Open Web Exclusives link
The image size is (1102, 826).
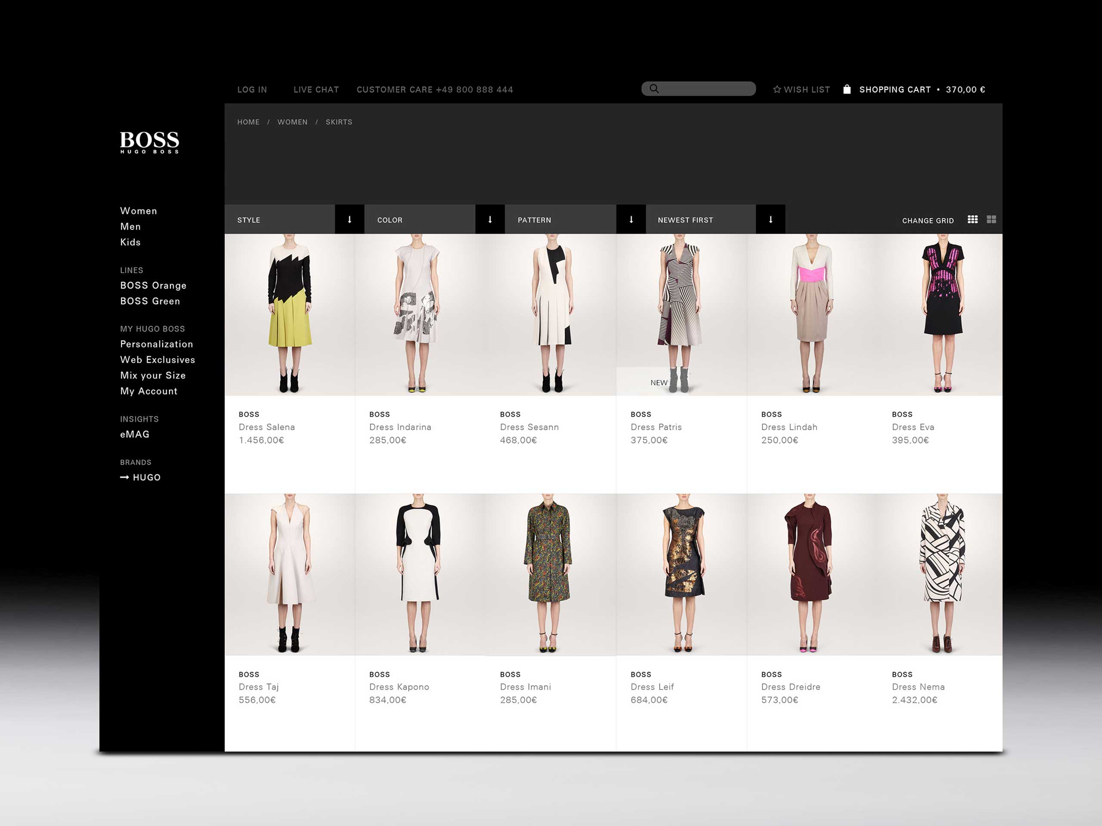point(158,360)
